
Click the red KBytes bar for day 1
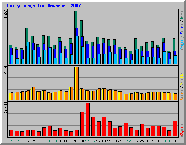click(x=11, y=133)
